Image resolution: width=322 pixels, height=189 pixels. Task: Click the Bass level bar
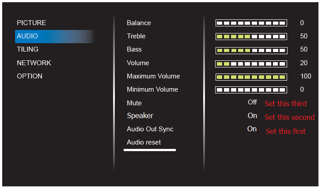[251, 50]
